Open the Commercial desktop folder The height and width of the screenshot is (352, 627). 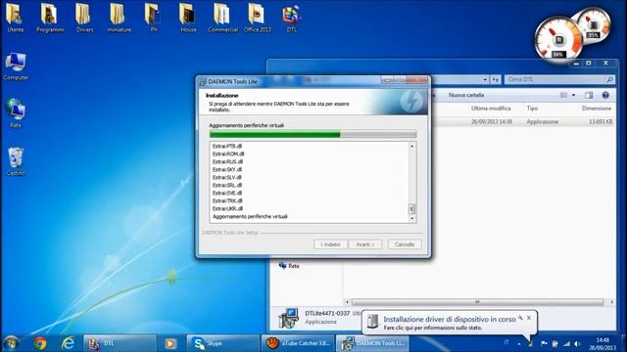[x=222, y=18]
